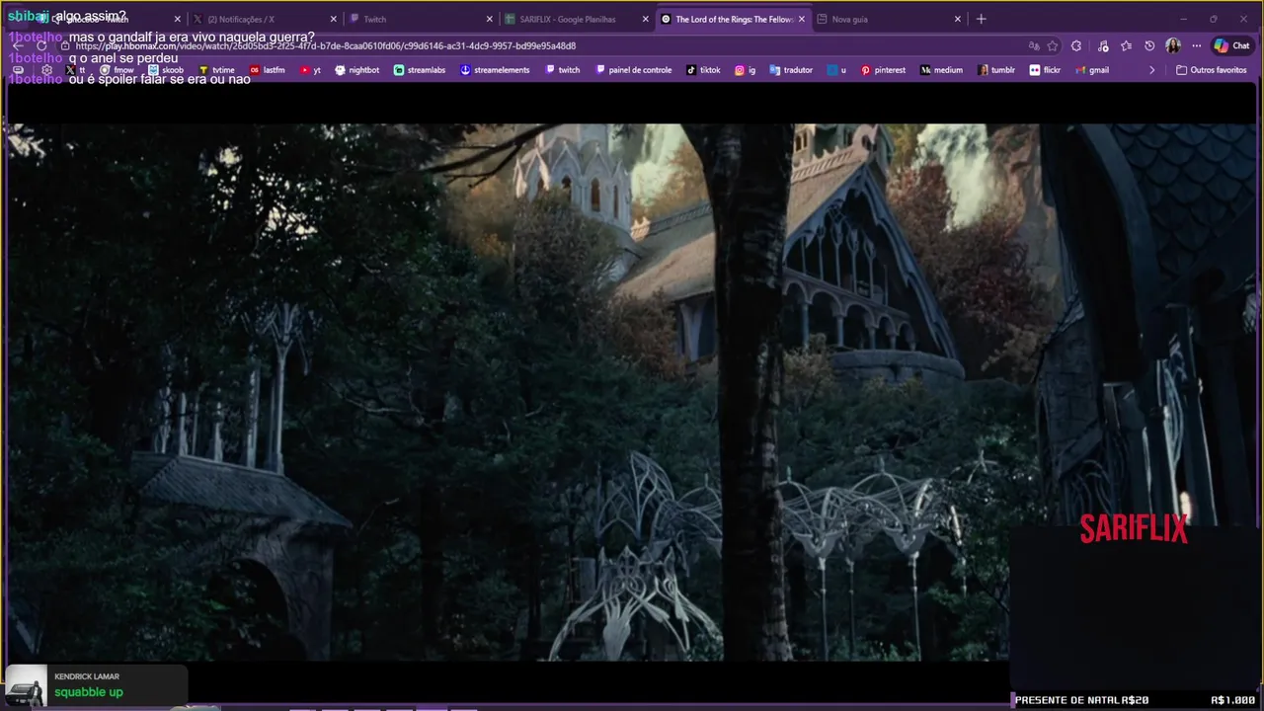Open the tumblr bookmark

(996, 70)
